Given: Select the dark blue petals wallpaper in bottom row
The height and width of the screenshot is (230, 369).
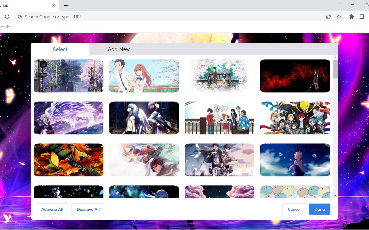Looking at the screenshot, I should pyautogui.click(x=69, y=192).
